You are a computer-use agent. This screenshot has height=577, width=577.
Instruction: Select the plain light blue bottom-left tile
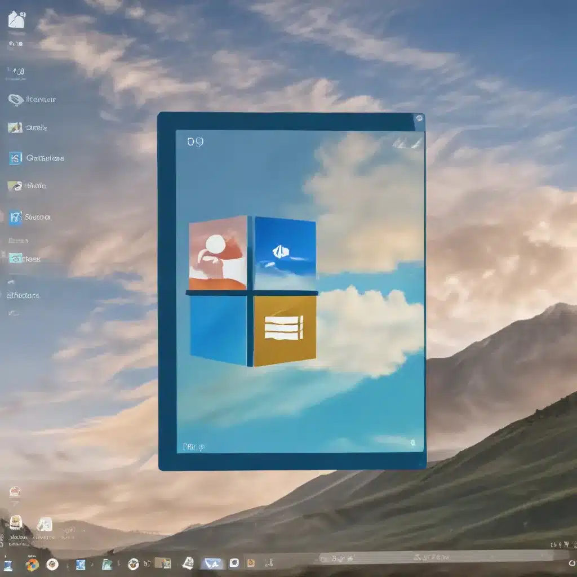click(219, 330)
